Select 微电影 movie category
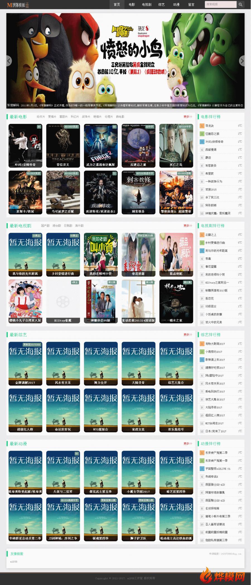 (x=120, y=117)
